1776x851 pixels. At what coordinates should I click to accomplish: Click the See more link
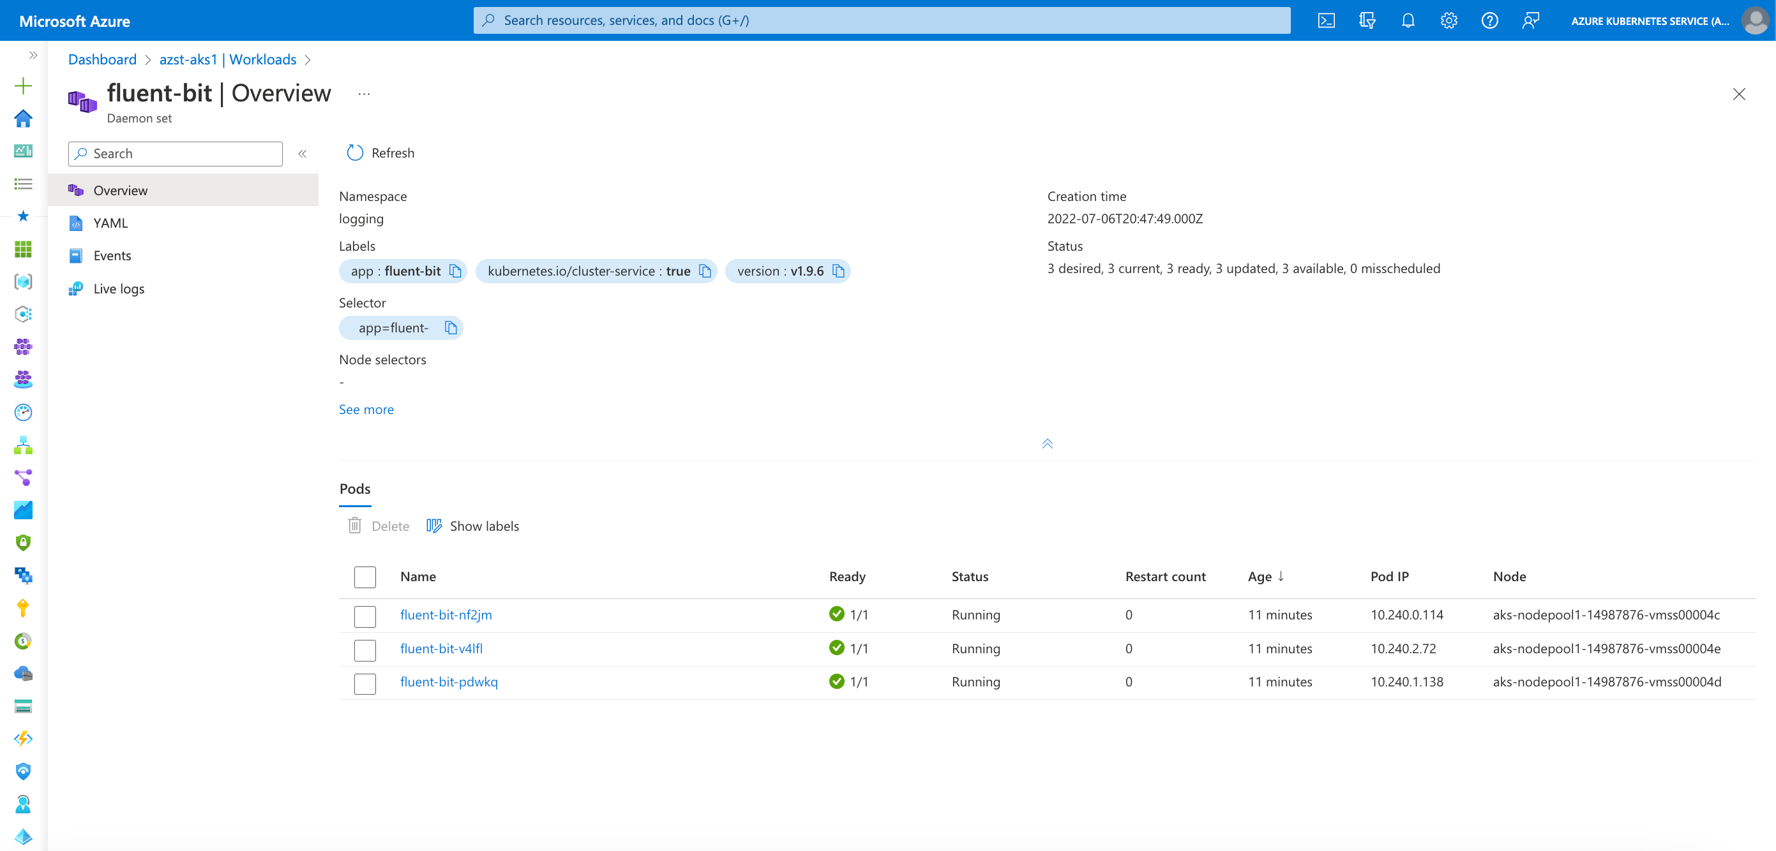[x=366, y=409]
